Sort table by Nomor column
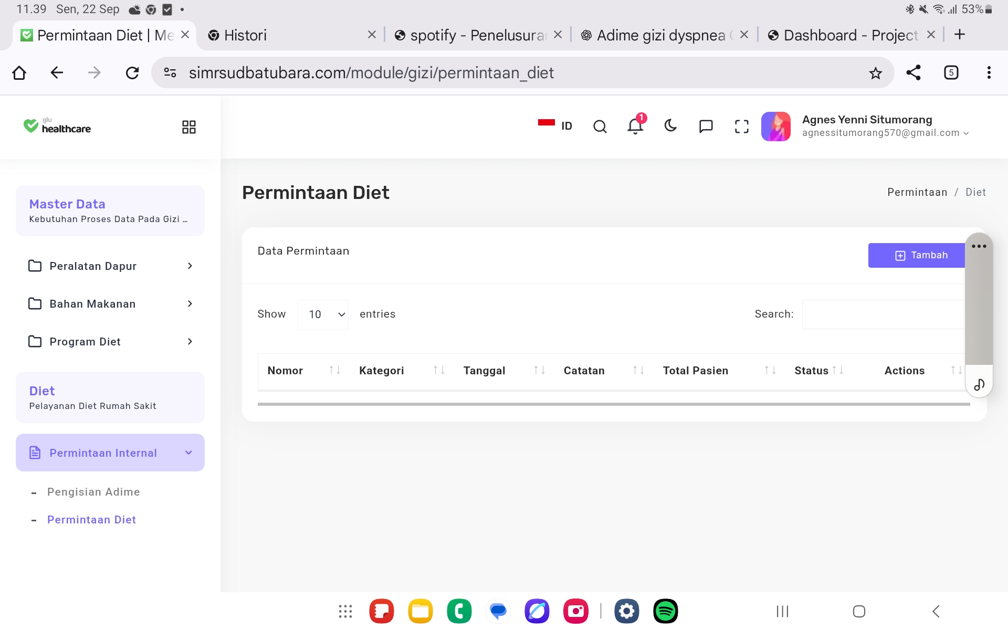1008x630 pixels. pyautogui.click(x=304, y=371)
